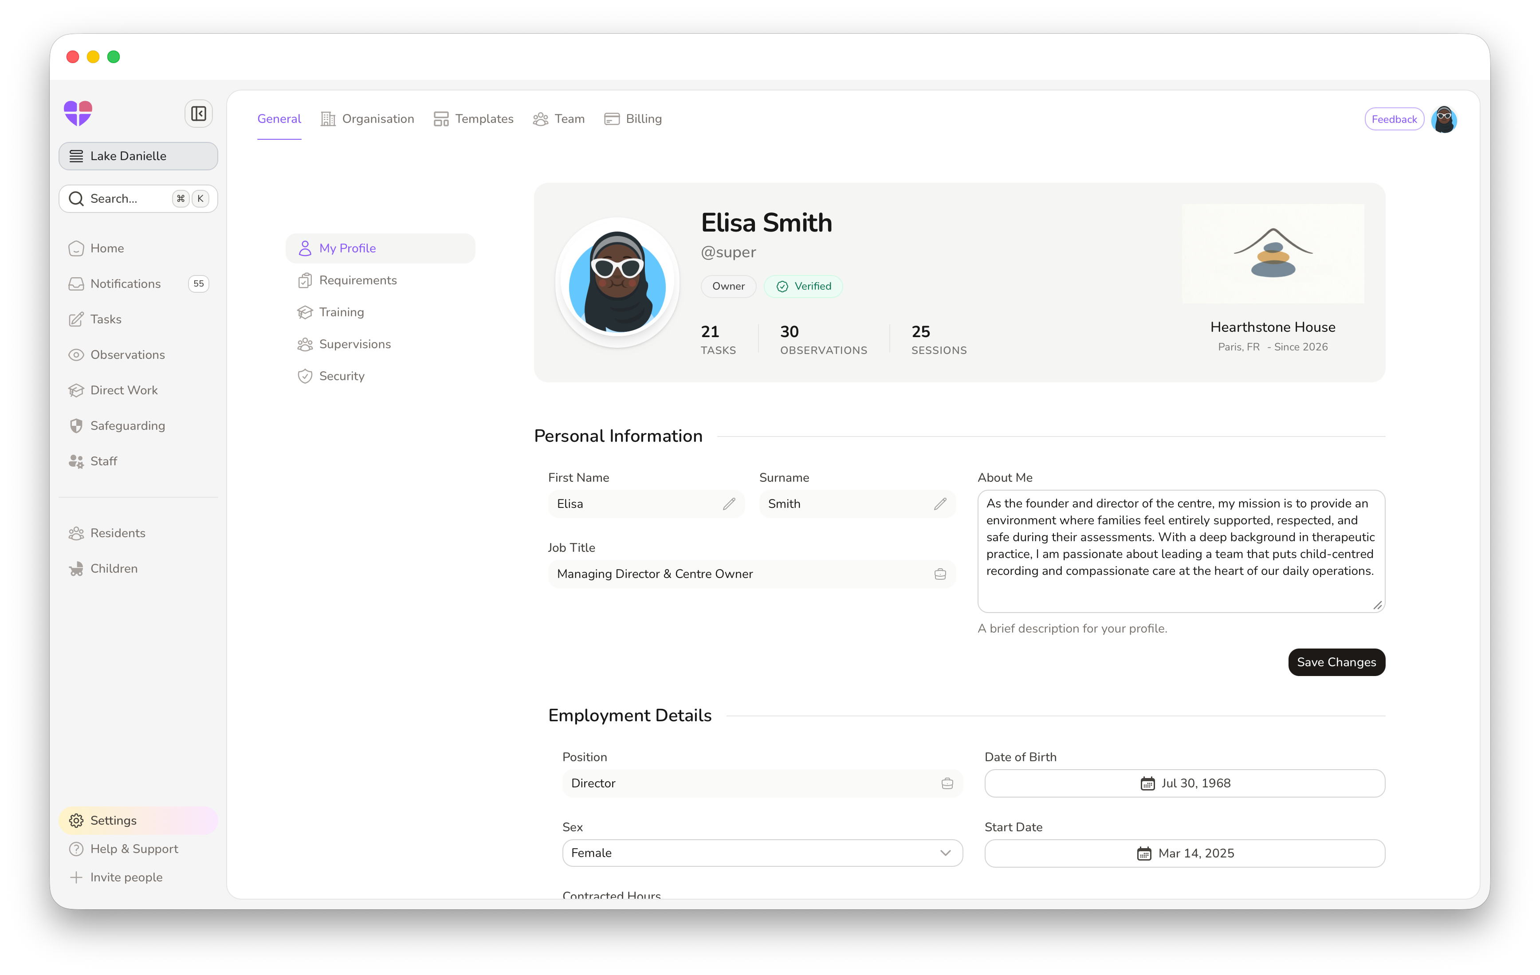Open the Team tab
Image resolution: width=1540 pixels, height=975 pixels.
(559, 119)
